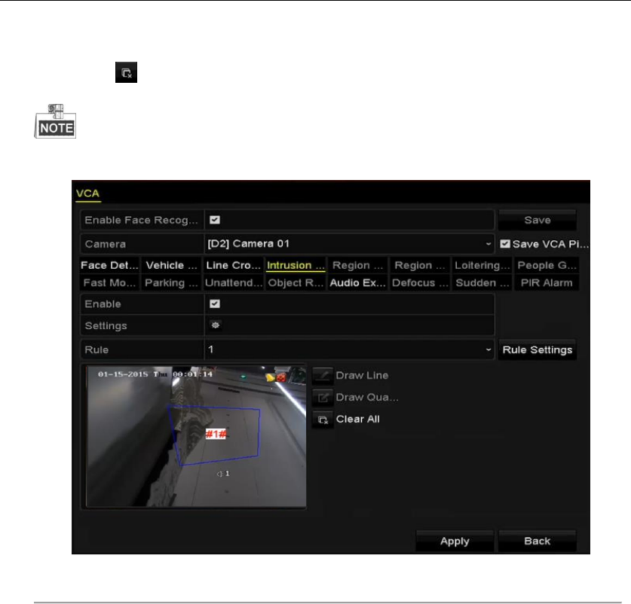Viewport: 631px width, 604px height.
Task: Click the #1# intrusion region label
Action: pyautogui.click(x=216, y=434)
